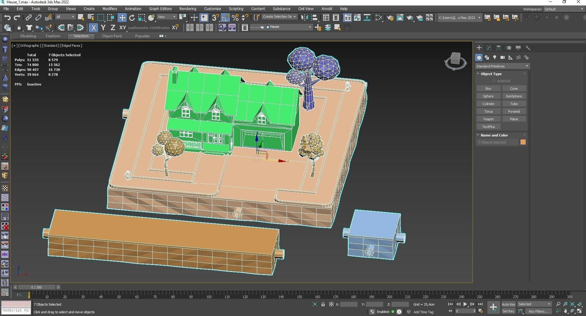
Task: Switch to the Object Paint ribbon tab
Action: [x=112, y=36]
